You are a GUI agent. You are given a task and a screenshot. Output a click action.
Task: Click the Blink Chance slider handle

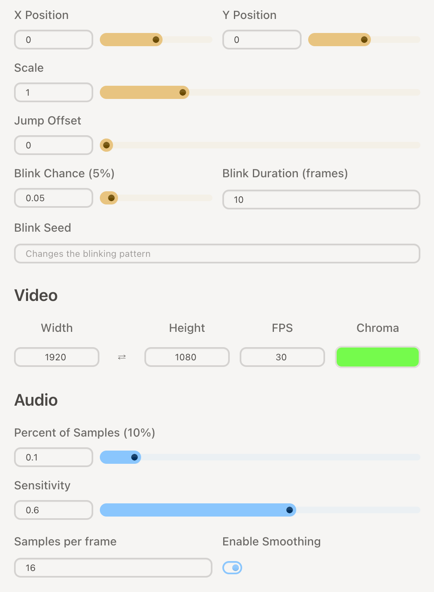[111, 198]
